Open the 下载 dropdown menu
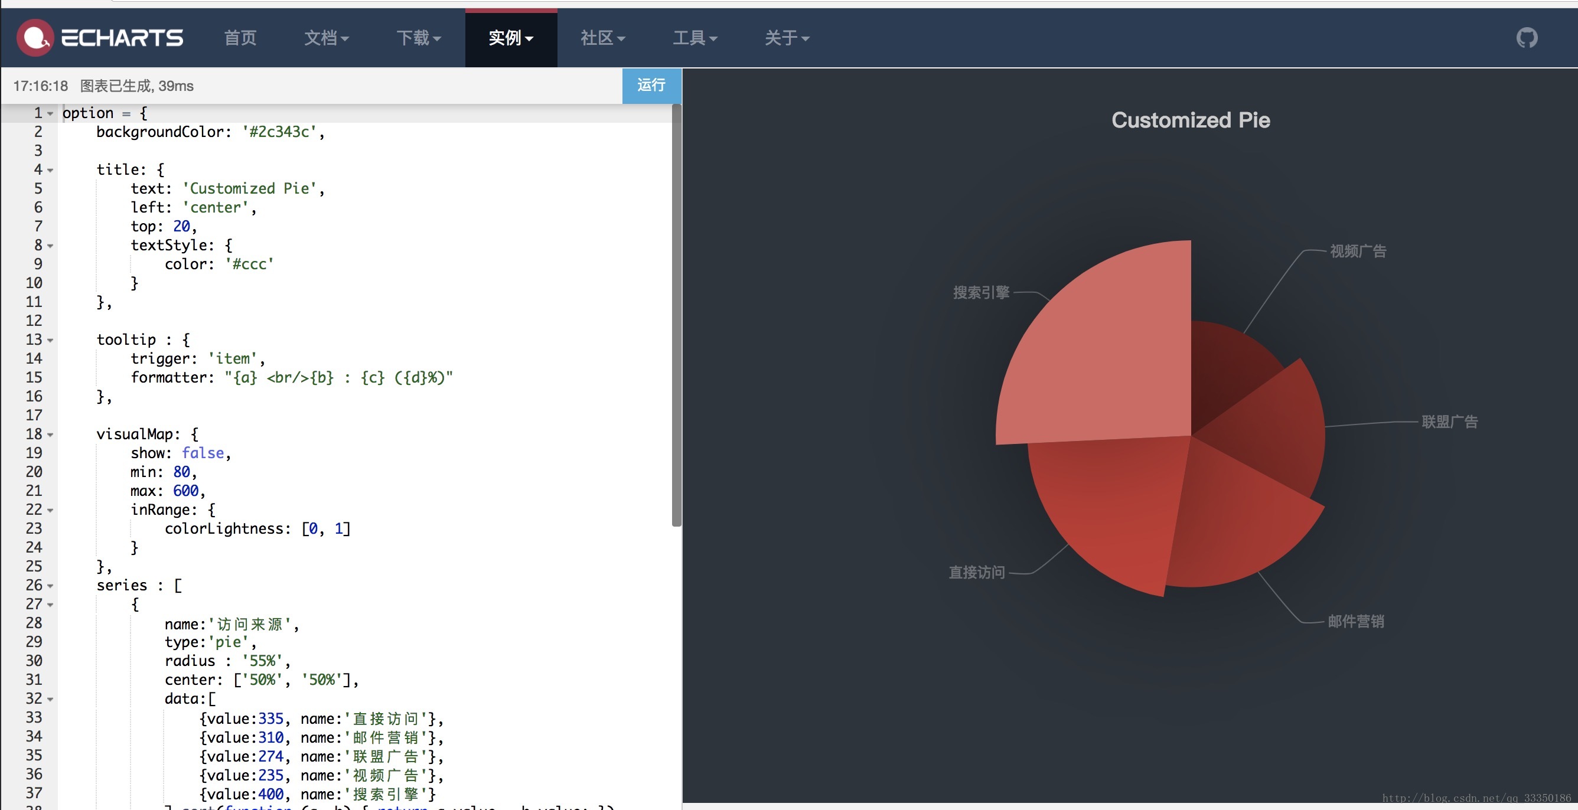 point(418,38)
